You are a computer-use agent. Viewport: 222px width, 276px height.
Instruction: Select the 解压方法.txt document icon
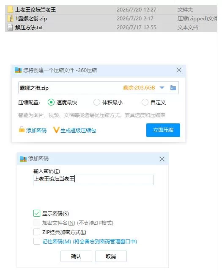(10, 27)
